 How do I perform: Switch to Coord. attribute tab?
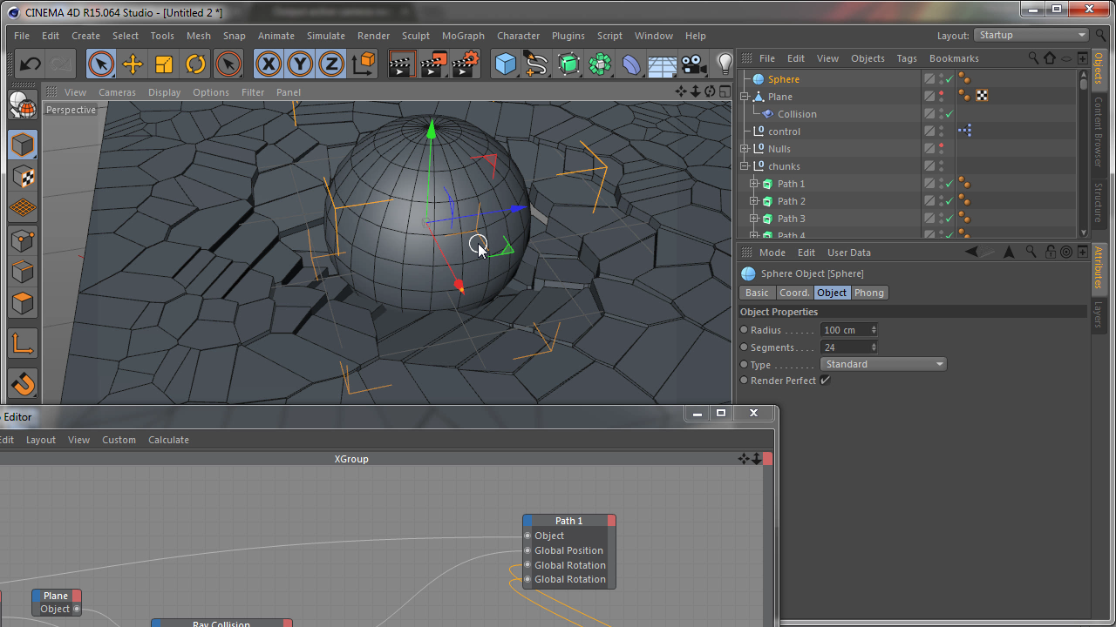[794, 293]
